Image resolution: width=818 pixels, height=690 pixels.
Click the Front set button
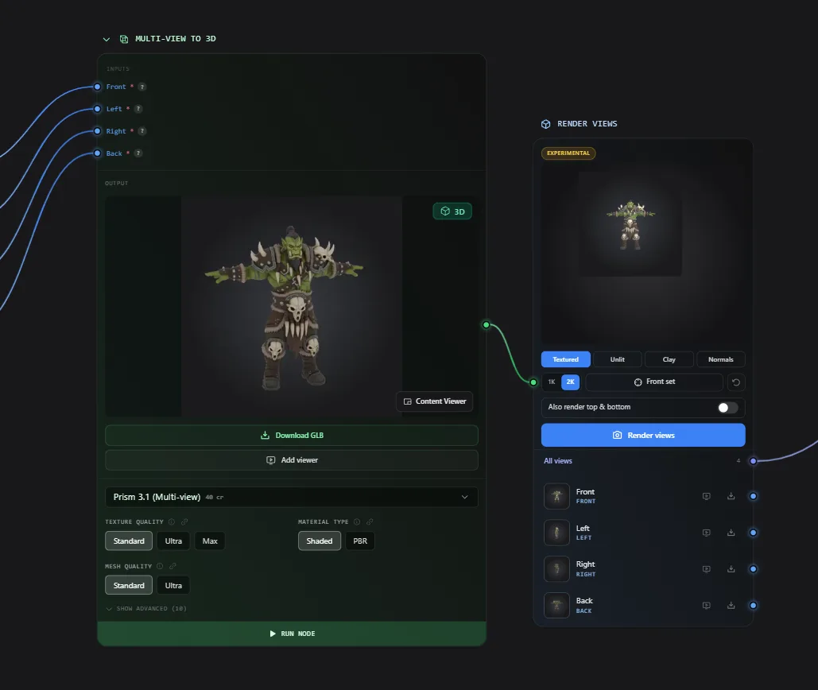(x=654, y=382)
